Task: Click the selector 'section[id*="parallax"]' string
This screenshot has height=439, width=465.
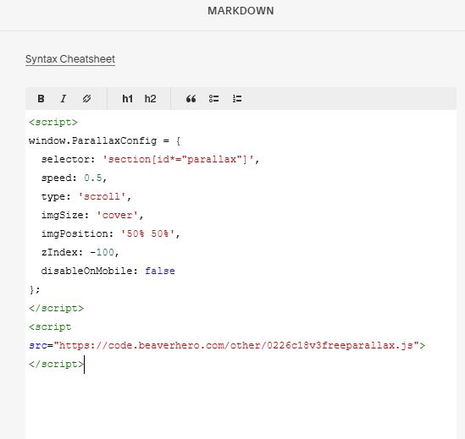Action: pos(178,159)
